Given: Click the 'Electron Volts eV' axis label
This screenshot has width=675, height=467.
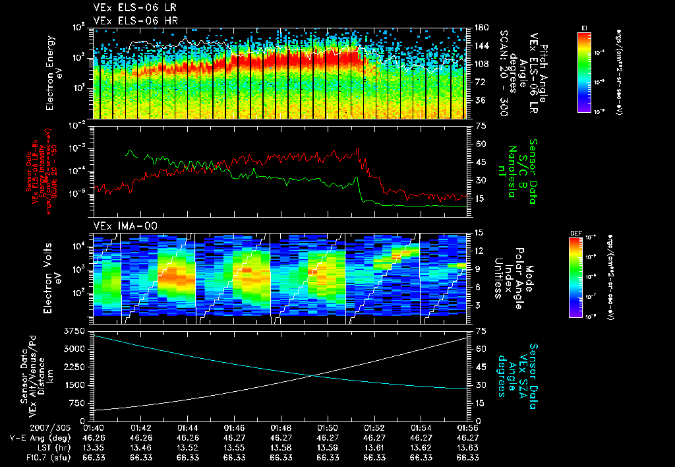Looking at the screenshot, I should pos(51,278).
